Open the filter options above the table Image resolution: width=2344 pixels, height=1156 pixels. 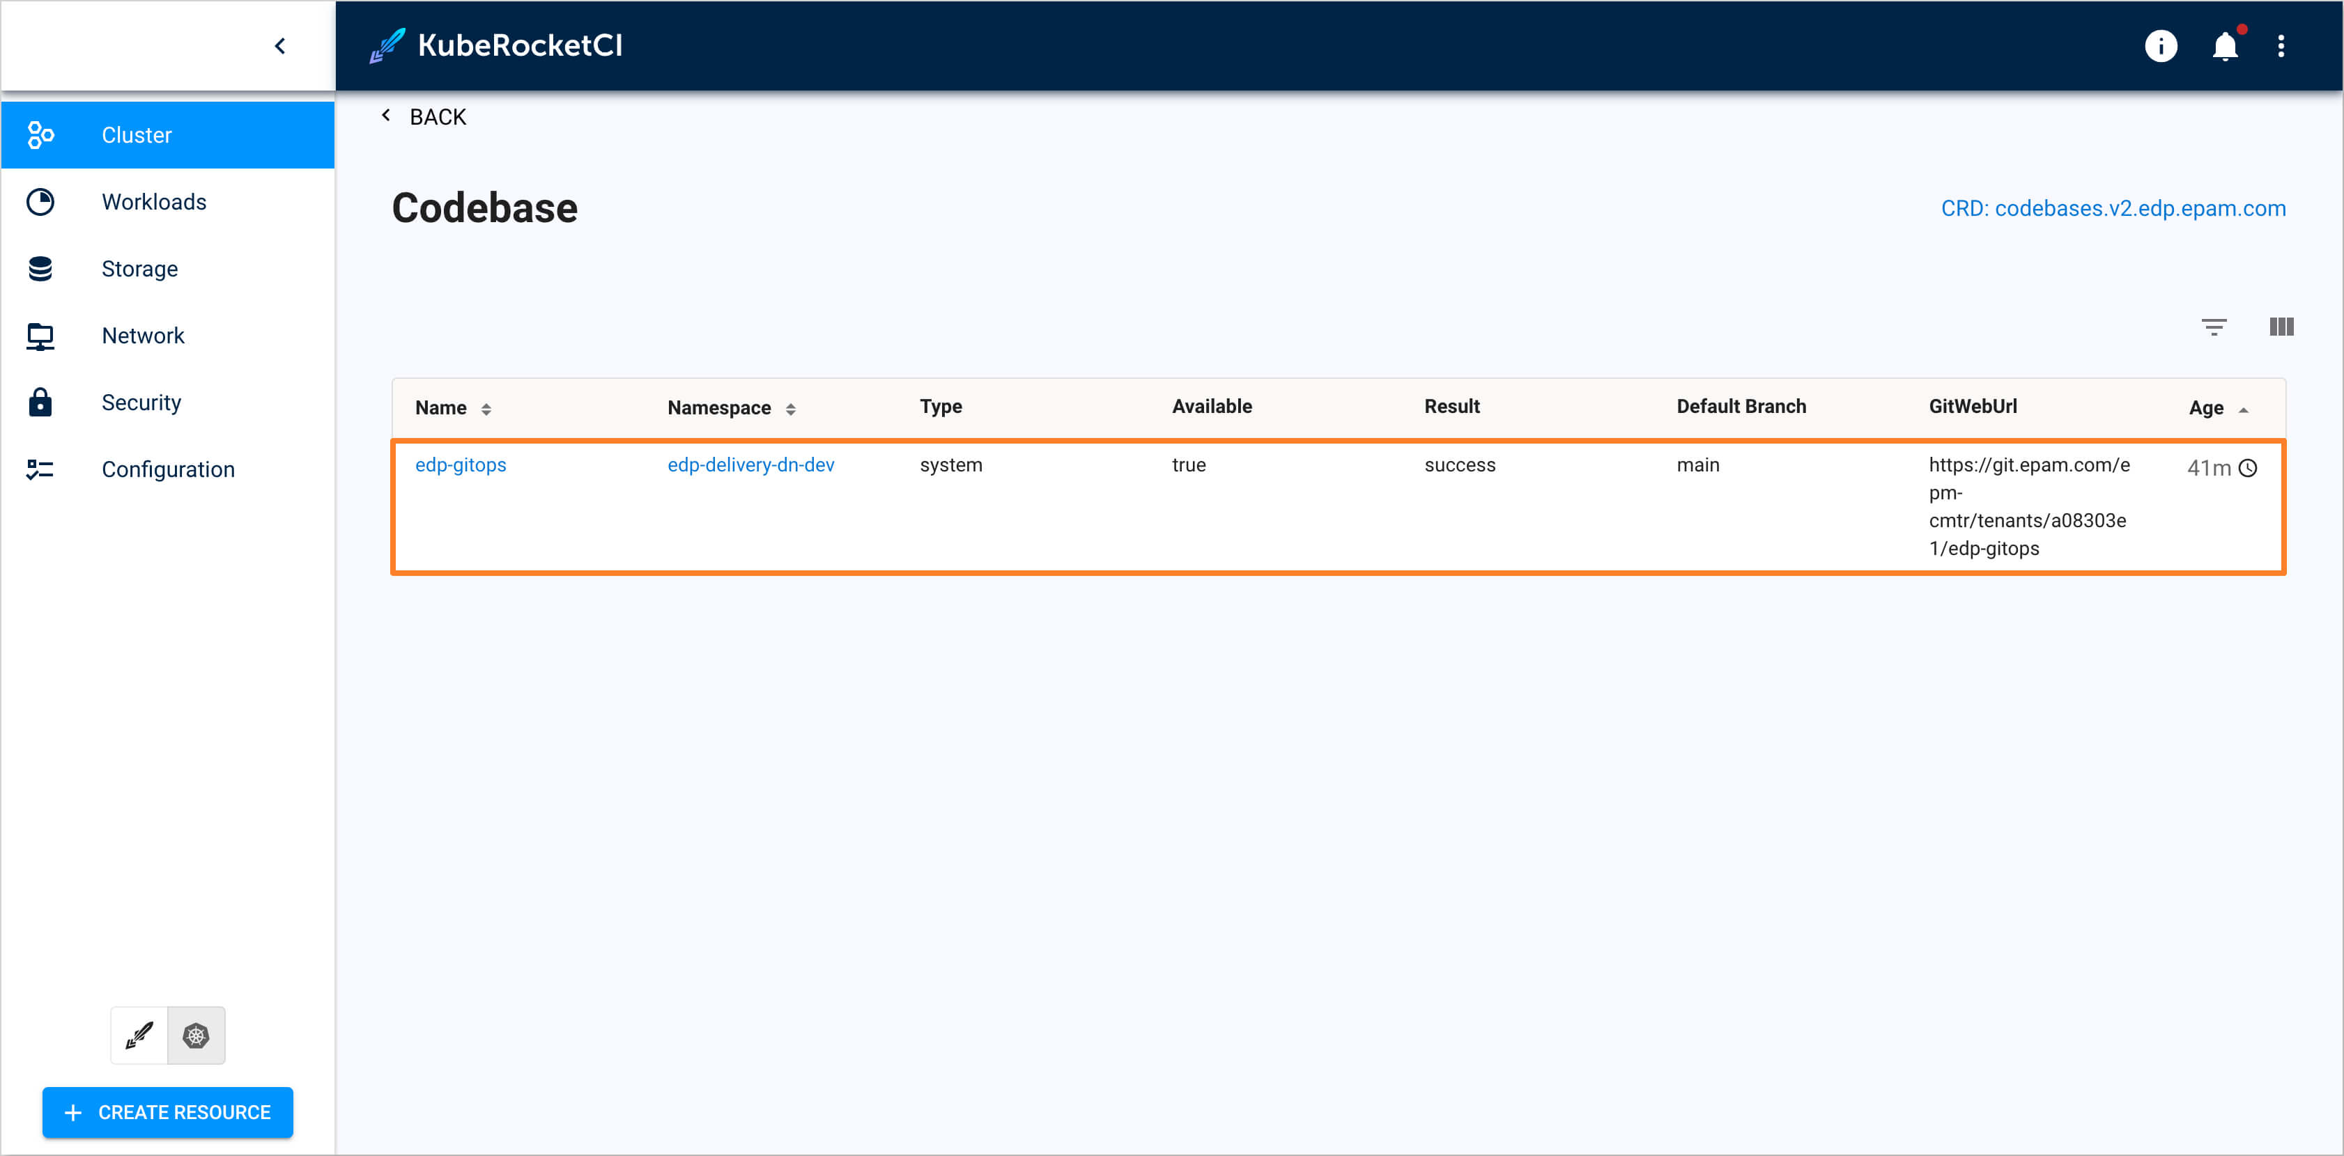coord(2215,327)
